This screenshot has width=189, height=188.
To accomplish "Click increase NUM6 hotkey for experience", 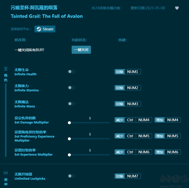I will [172, 152].
